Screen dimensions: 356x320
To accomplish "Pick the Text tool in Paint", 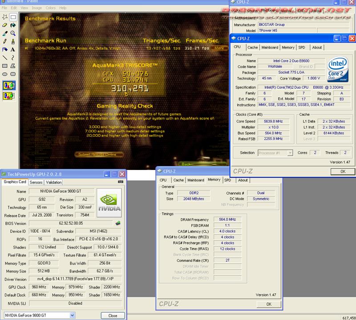I will (13, 50).
